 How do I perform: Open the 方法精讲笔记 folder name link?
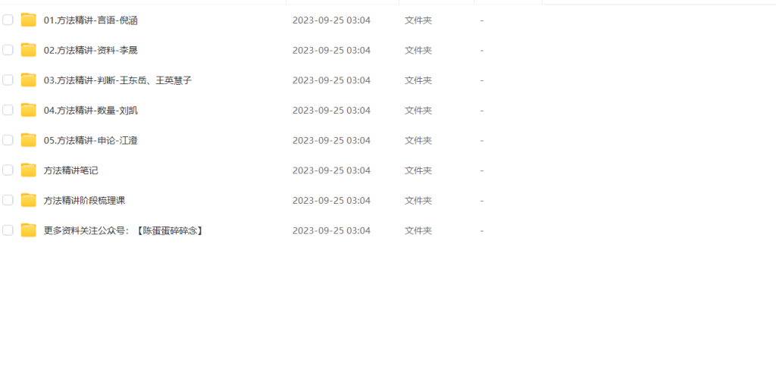coord(70,170)
